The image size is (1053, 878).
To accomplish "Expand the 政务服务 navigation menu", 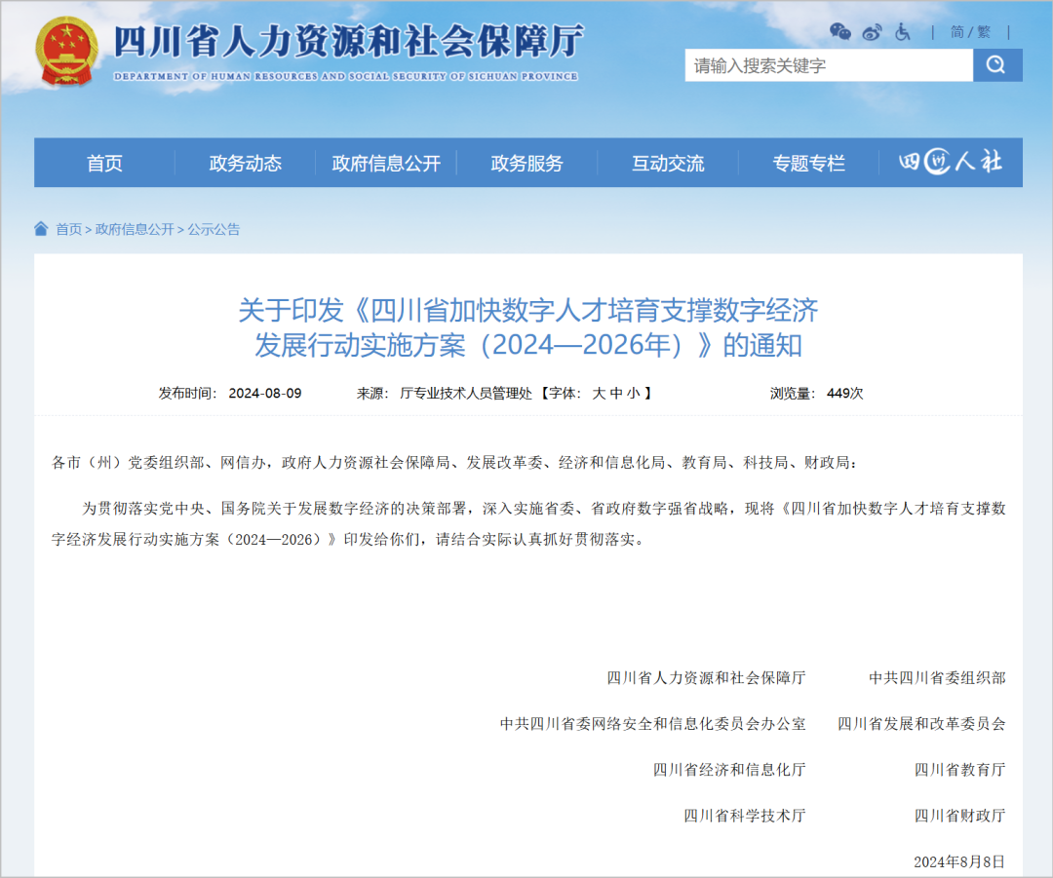I will point(526,164).
